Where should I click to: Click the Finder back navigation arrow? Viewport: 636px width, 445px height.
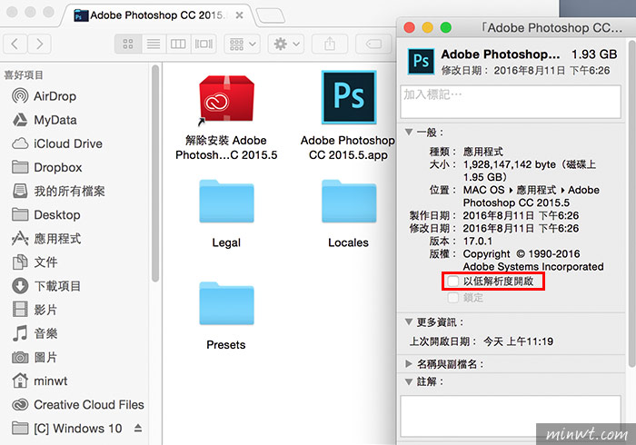[15, 44]
